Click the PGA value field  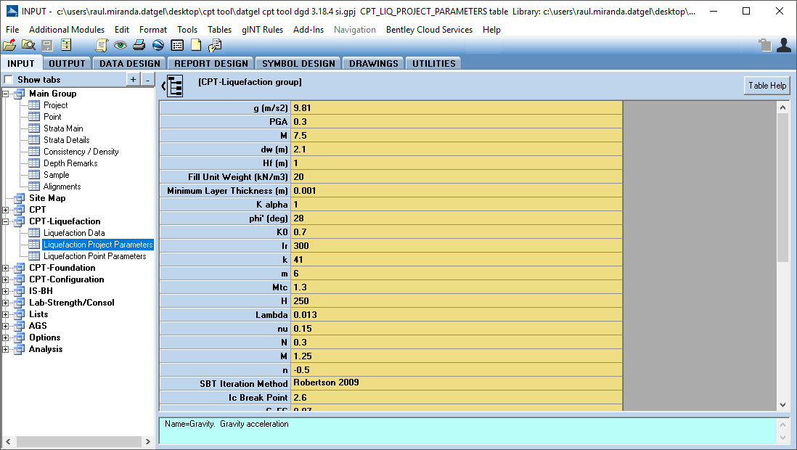click(x=456, y=122)
